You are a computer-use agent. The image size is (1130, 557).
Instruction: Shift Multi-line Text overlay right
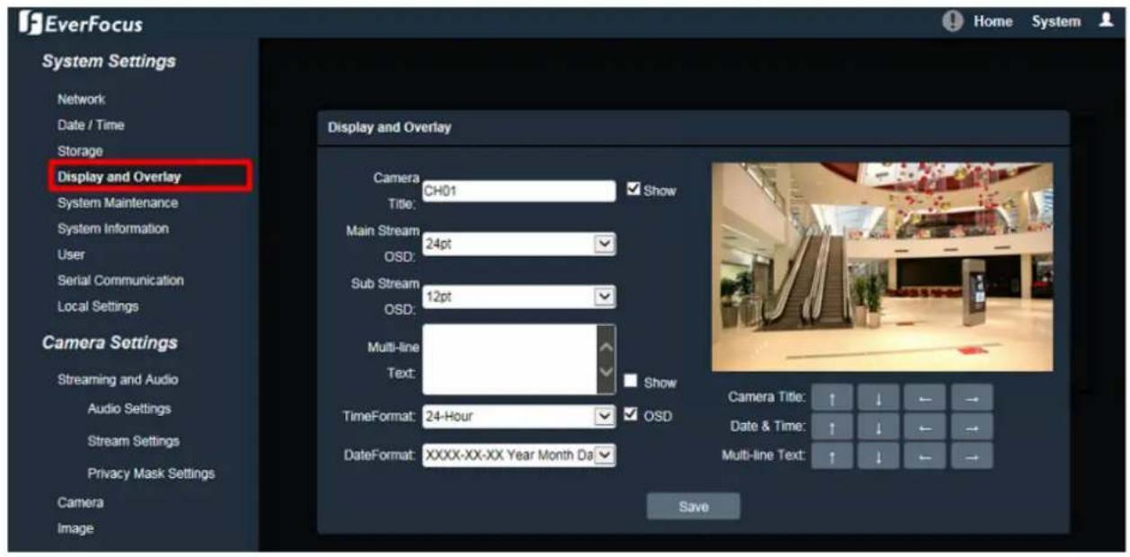(972, 455)
